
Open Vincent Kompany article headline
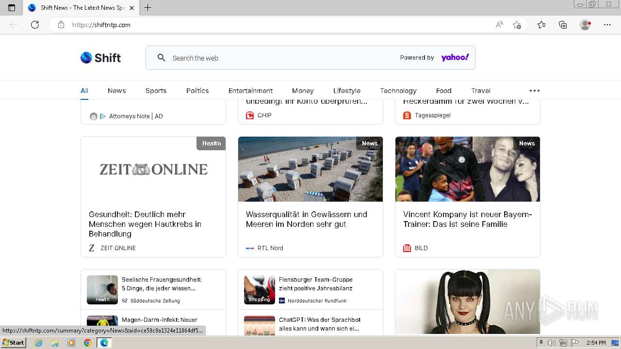click(468, 219)
